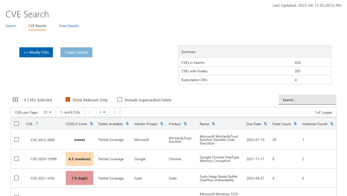
Task: Sort by Vendor Project icon
Action: point(162,124)
